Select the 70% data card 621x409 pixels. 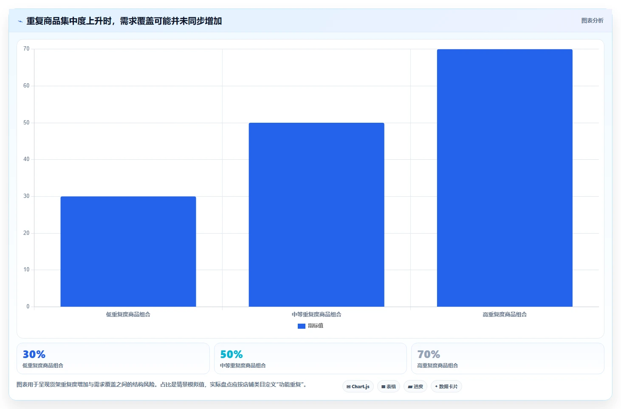click(x=508, y=358)
